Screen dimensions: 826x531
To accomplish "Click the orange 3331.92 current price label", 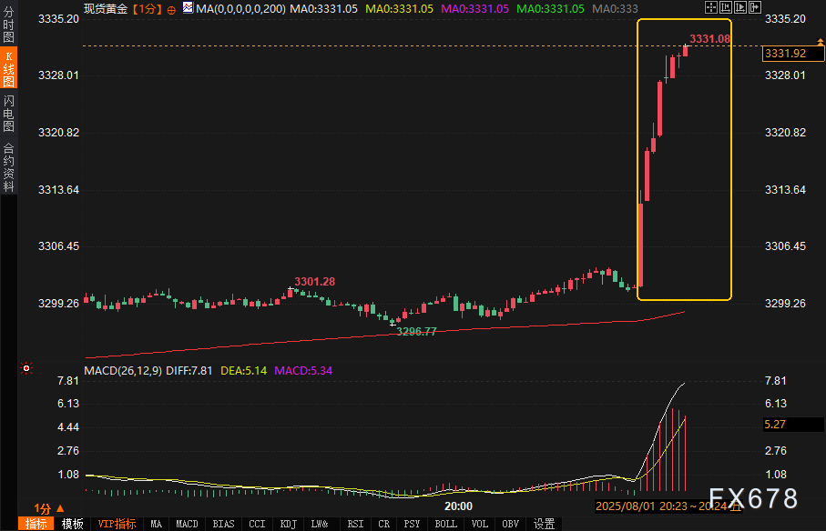I will [x=785, y=54].
